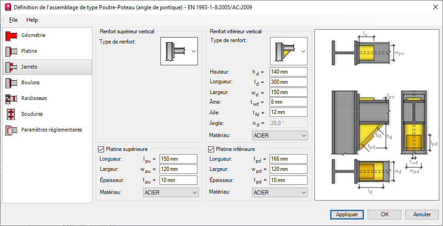This screenshot has height=226, width=443.
Task: Select the Géométrie section icon
Action: (11, 36)
